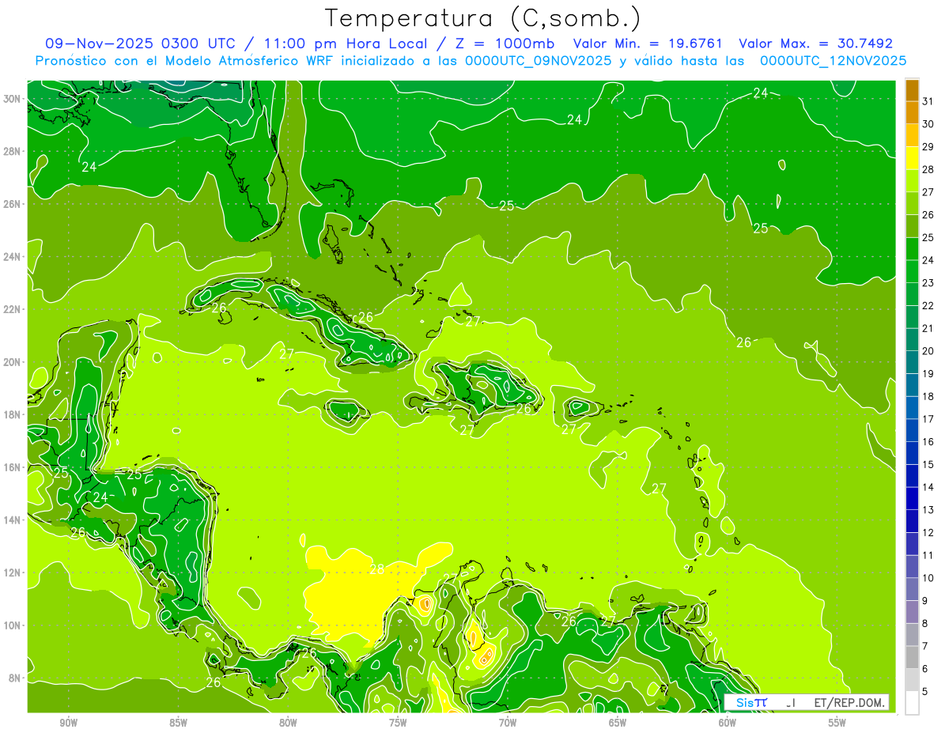Click the brown-orange swatch at the colorbar top
Screen dimensions: 949x733
[912, 90]
